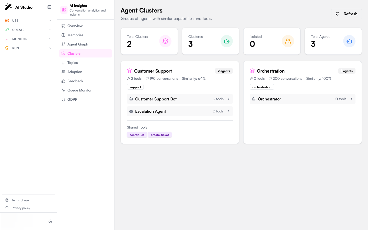Click bot icon beside Orchestrator
368x230 pixels.
tap(254, 99)
